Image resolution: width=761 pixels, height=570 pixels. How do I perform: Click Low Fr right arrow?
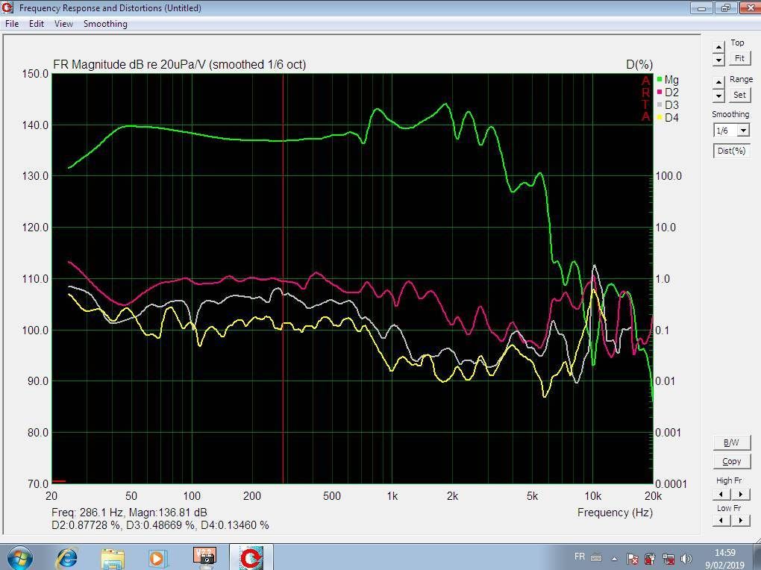pos(741,521)
